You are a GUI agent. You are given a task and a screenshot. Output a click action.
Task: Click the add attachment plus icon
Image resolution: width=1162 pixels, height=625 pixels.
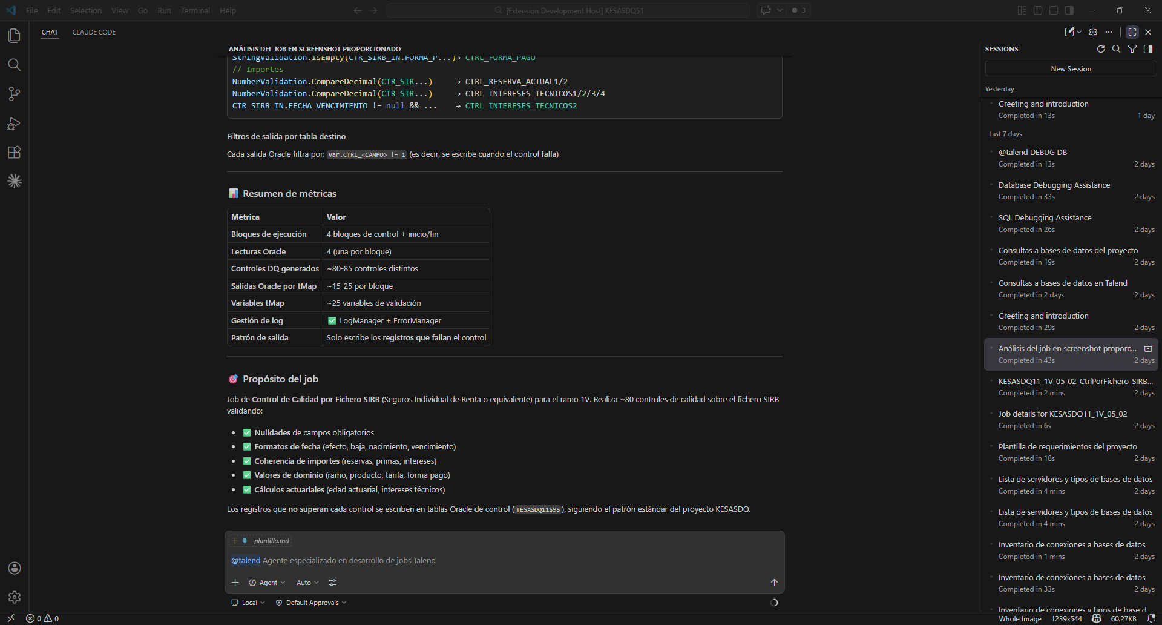pyautogui.click(x=235, y=583)
